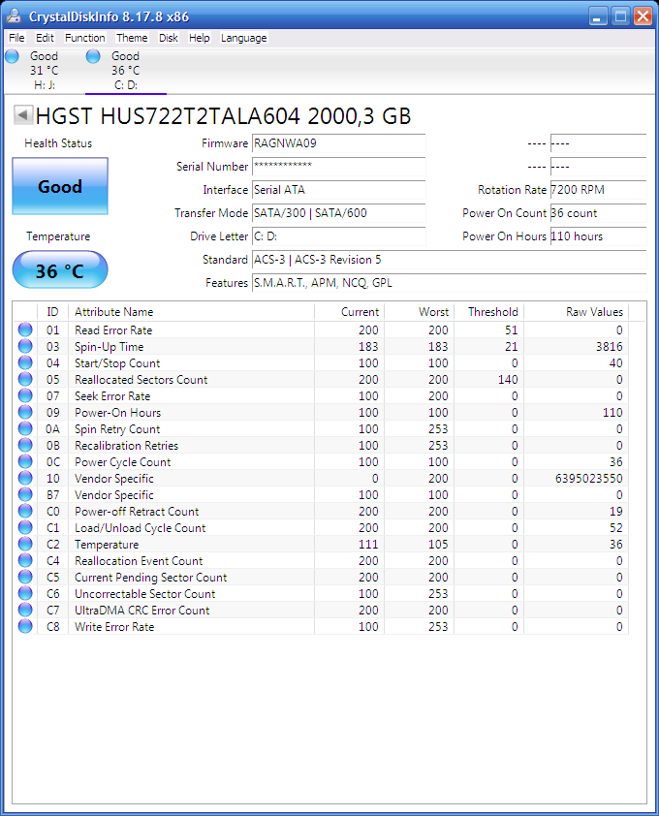
Task: Click the Rotation Rate 7200 RPM field
Action: tap(598, 190)
